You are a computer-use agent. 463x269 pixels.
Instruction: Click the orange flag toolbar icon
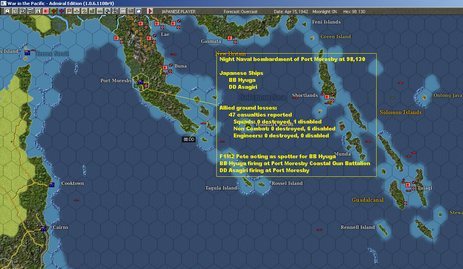click(69, 11)
